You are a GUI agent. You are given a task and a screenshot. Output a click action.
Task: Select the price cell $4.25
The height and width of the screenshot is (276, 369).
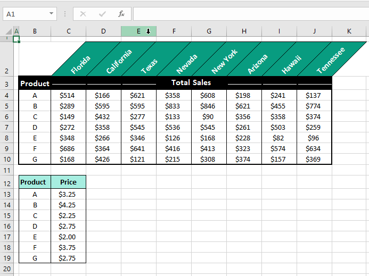point(69,205)
